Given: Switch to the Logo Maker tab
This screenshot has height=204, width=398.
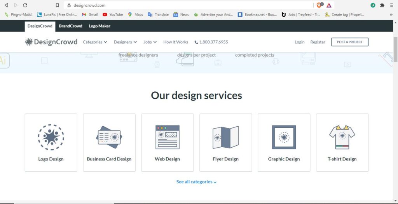Looking at the screenshot, I should 99,26.
